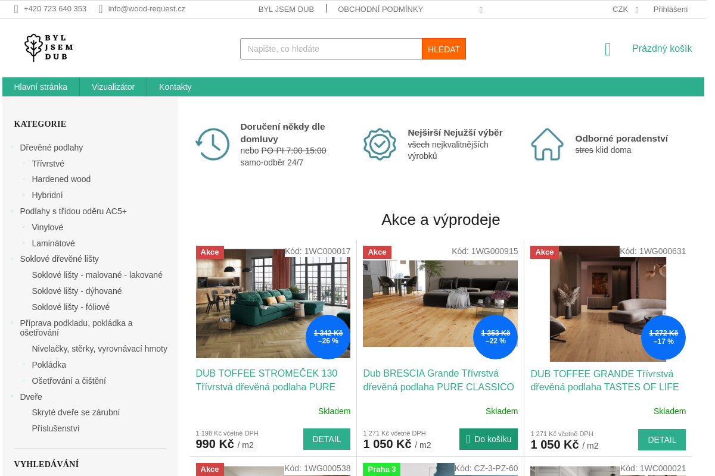Select the Laminátové subcategory

coord(54,243)
